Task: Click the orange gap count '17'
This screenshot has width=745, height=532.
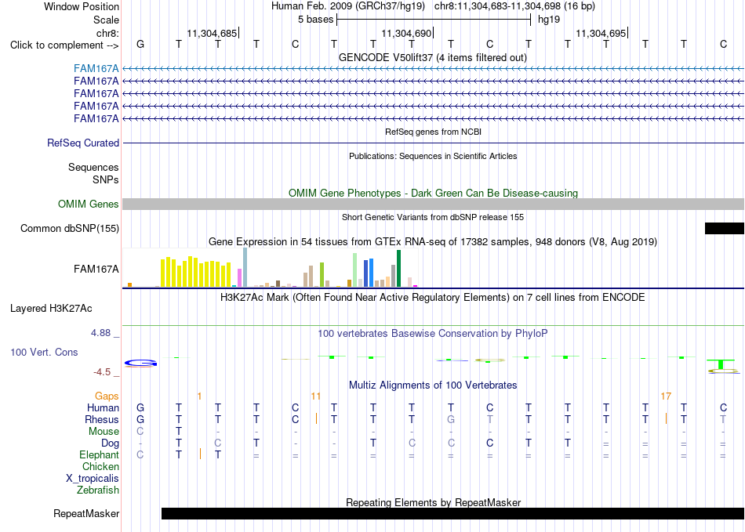Action: (666, 396)
